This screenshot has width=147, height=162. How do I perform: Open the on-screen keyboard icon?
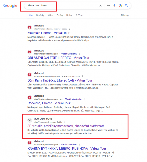(108, 5)
